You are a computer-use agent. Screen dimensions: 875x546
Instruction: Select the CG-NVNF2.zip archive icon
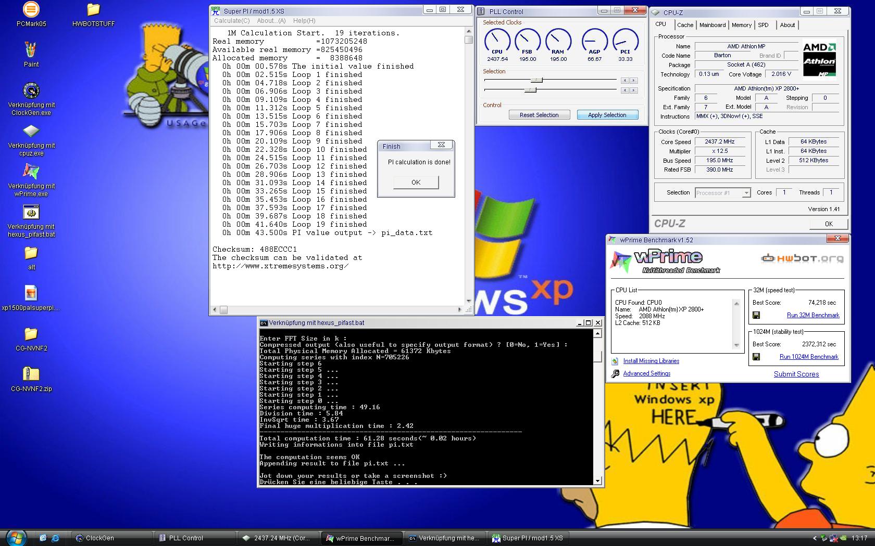click(31, 374)
